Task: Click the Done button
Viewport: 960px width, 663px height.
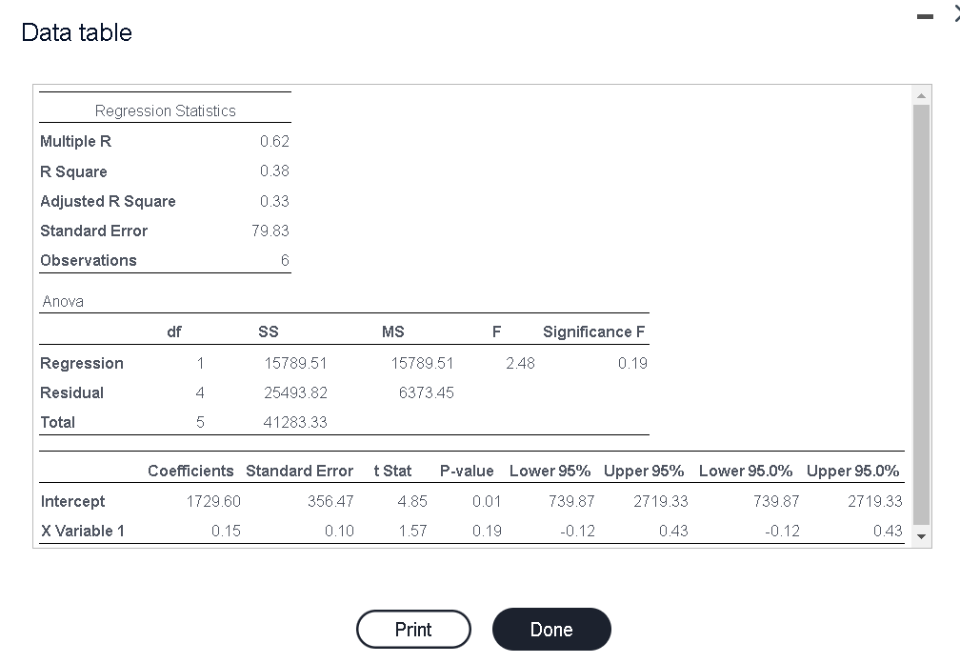Action: click(x=551, y=629)
